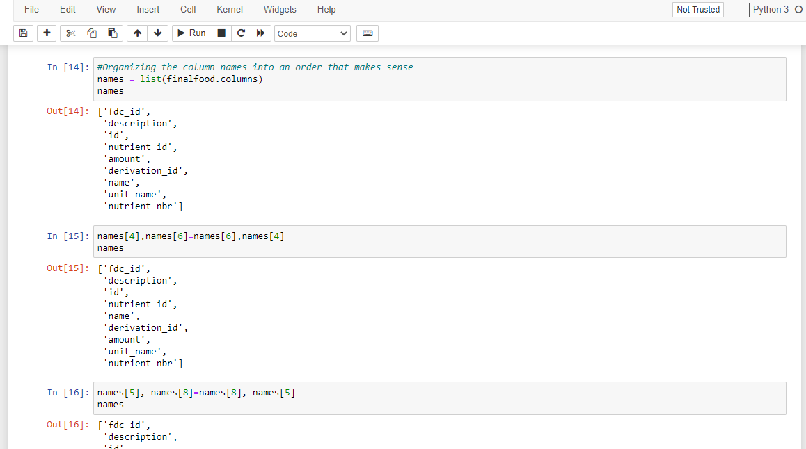Cut the selected cell with the scissors icon
Image resolution: width=806 pixels, height=449 pixels.
[70, 33]
